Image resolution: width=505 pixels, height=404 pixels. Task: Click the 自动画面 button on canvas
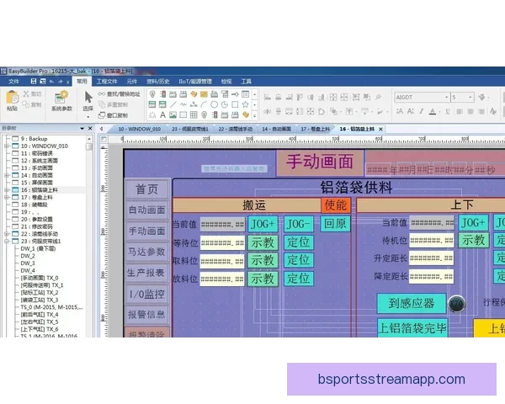point(146,210)
